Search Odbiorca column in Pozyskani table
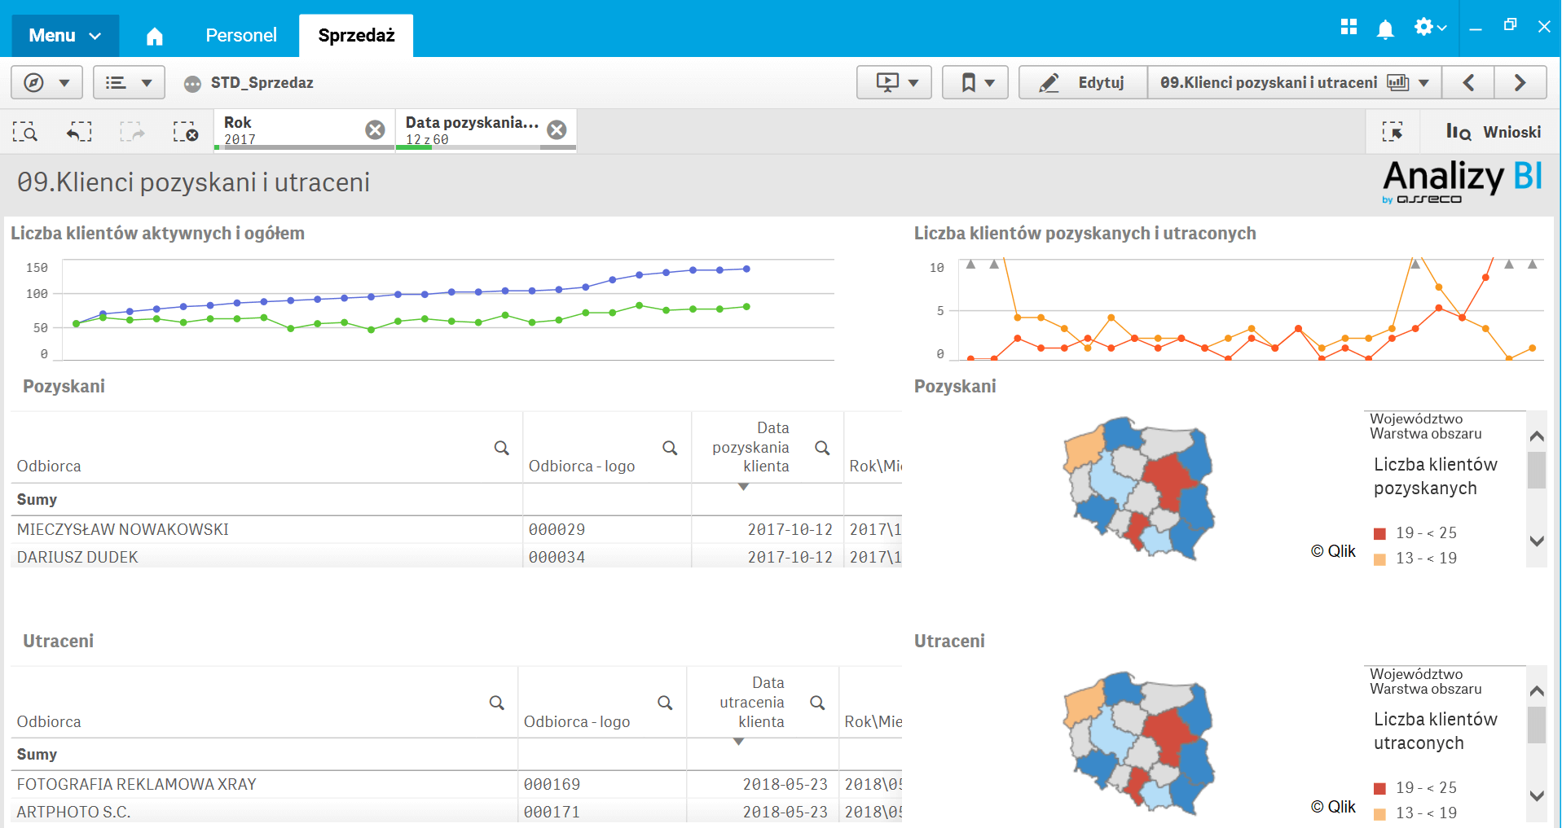The width and height of the screenshot is (1562, 828). coord(502,448)
